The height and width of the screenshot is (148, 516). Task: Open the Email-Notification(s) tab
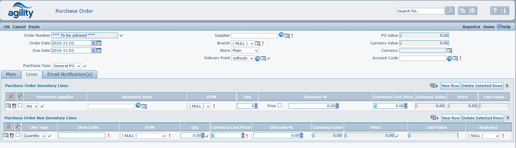[70, 74]
